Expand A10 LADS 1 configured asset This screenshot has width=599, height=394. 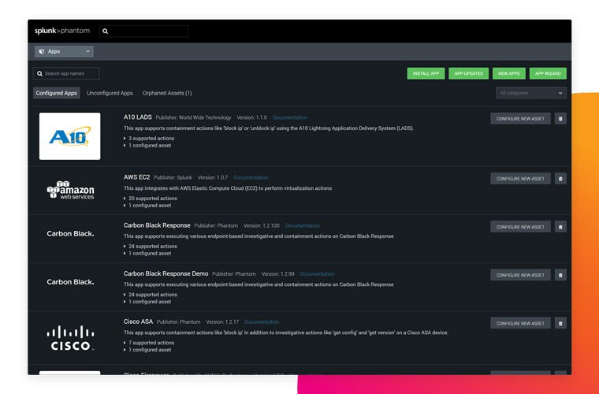click(147, 146)
